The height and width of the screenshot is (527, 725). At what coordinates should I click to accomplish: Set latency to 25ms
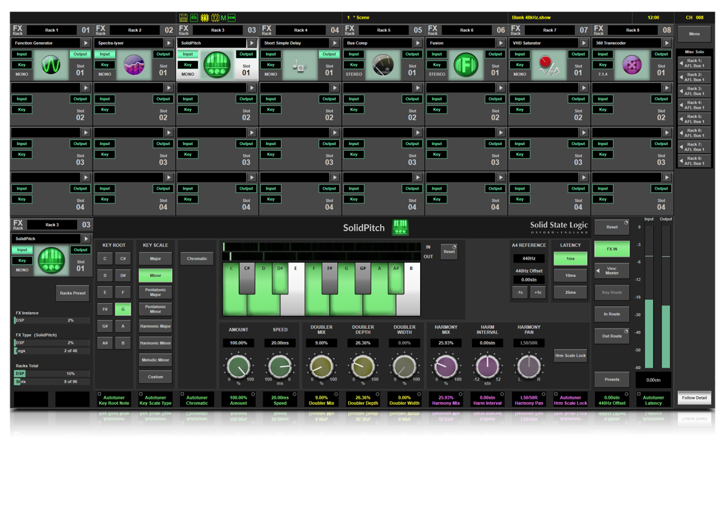point(570,292)
